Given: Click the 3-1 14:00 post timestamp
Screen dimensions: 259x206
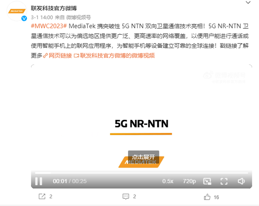Looking at the screenshot, I should [42, 17].
